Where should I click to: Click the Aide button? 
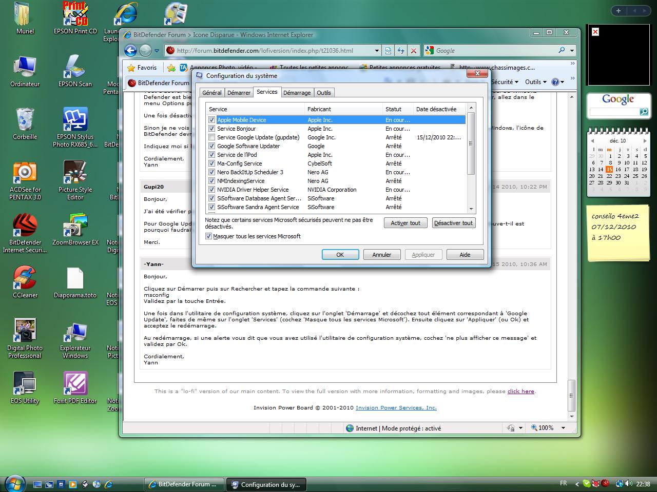465,255
